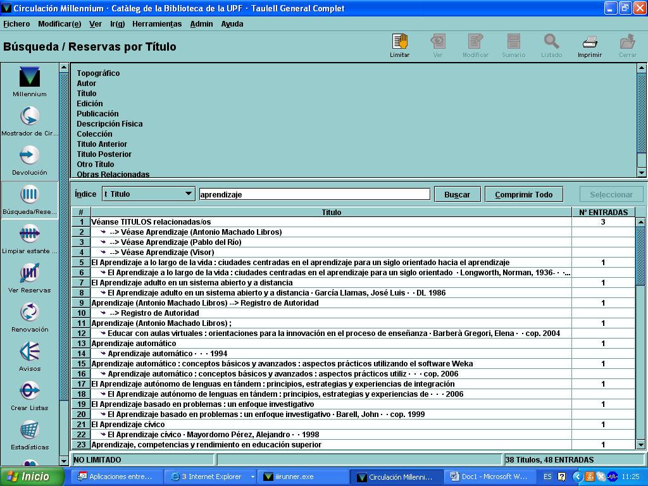This screenshot has height=486, width=648.
Task: Open the Fichero menu
Action: [16, 24]
